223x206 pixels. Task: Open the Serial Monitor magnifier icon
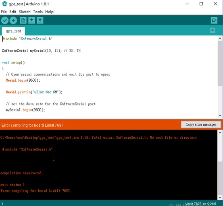coord(214,21)
